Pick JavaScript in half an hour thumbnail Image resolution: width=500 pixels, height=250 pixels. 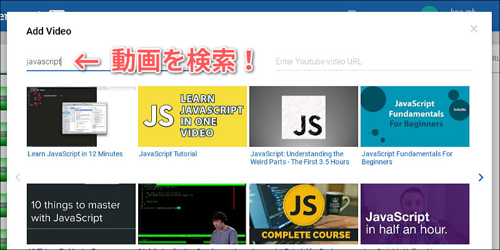tap(415, 214)
